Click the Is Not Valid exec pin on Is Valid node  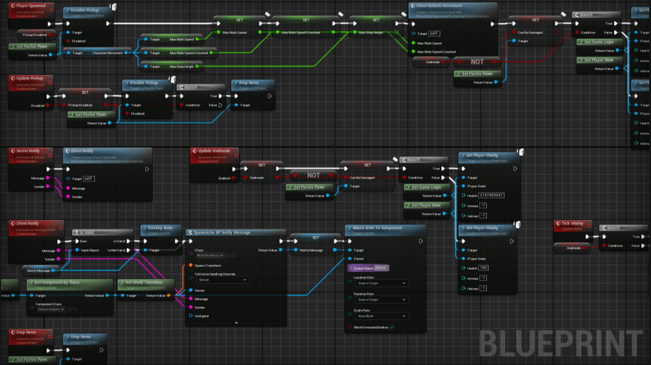coord(128,250)
